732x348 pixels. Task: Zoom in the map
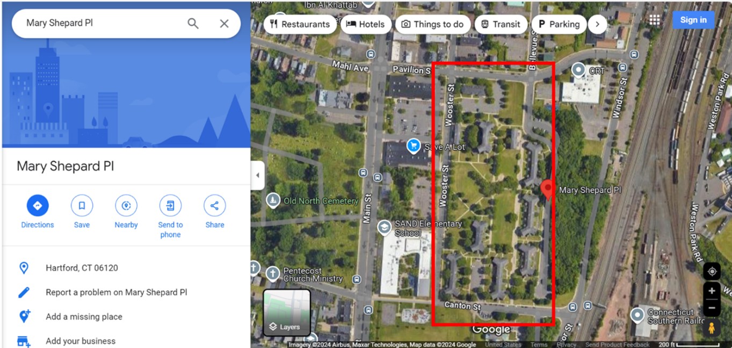point(712,291)
